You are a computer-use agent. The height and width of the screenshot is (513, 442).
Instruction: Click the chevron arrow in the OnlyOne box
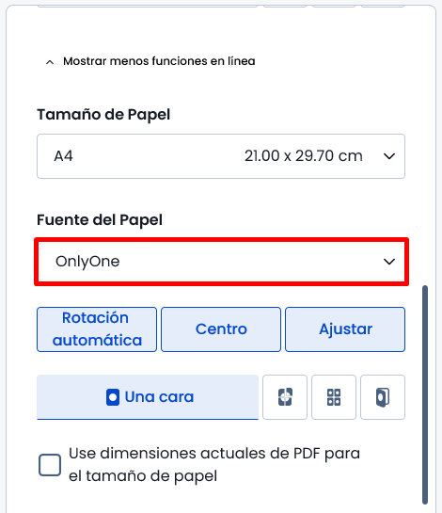[389, 262]
